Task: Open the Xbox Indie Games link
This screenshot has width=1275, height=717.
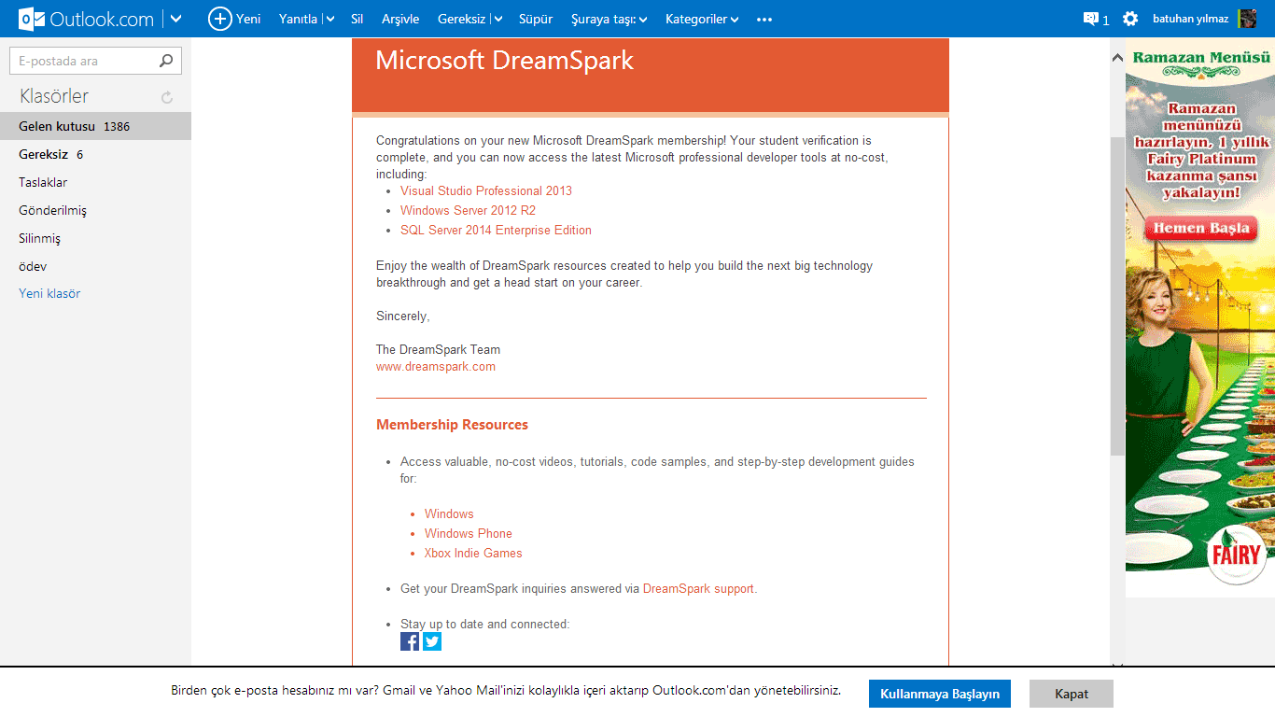Action: [x=473, y=553]
